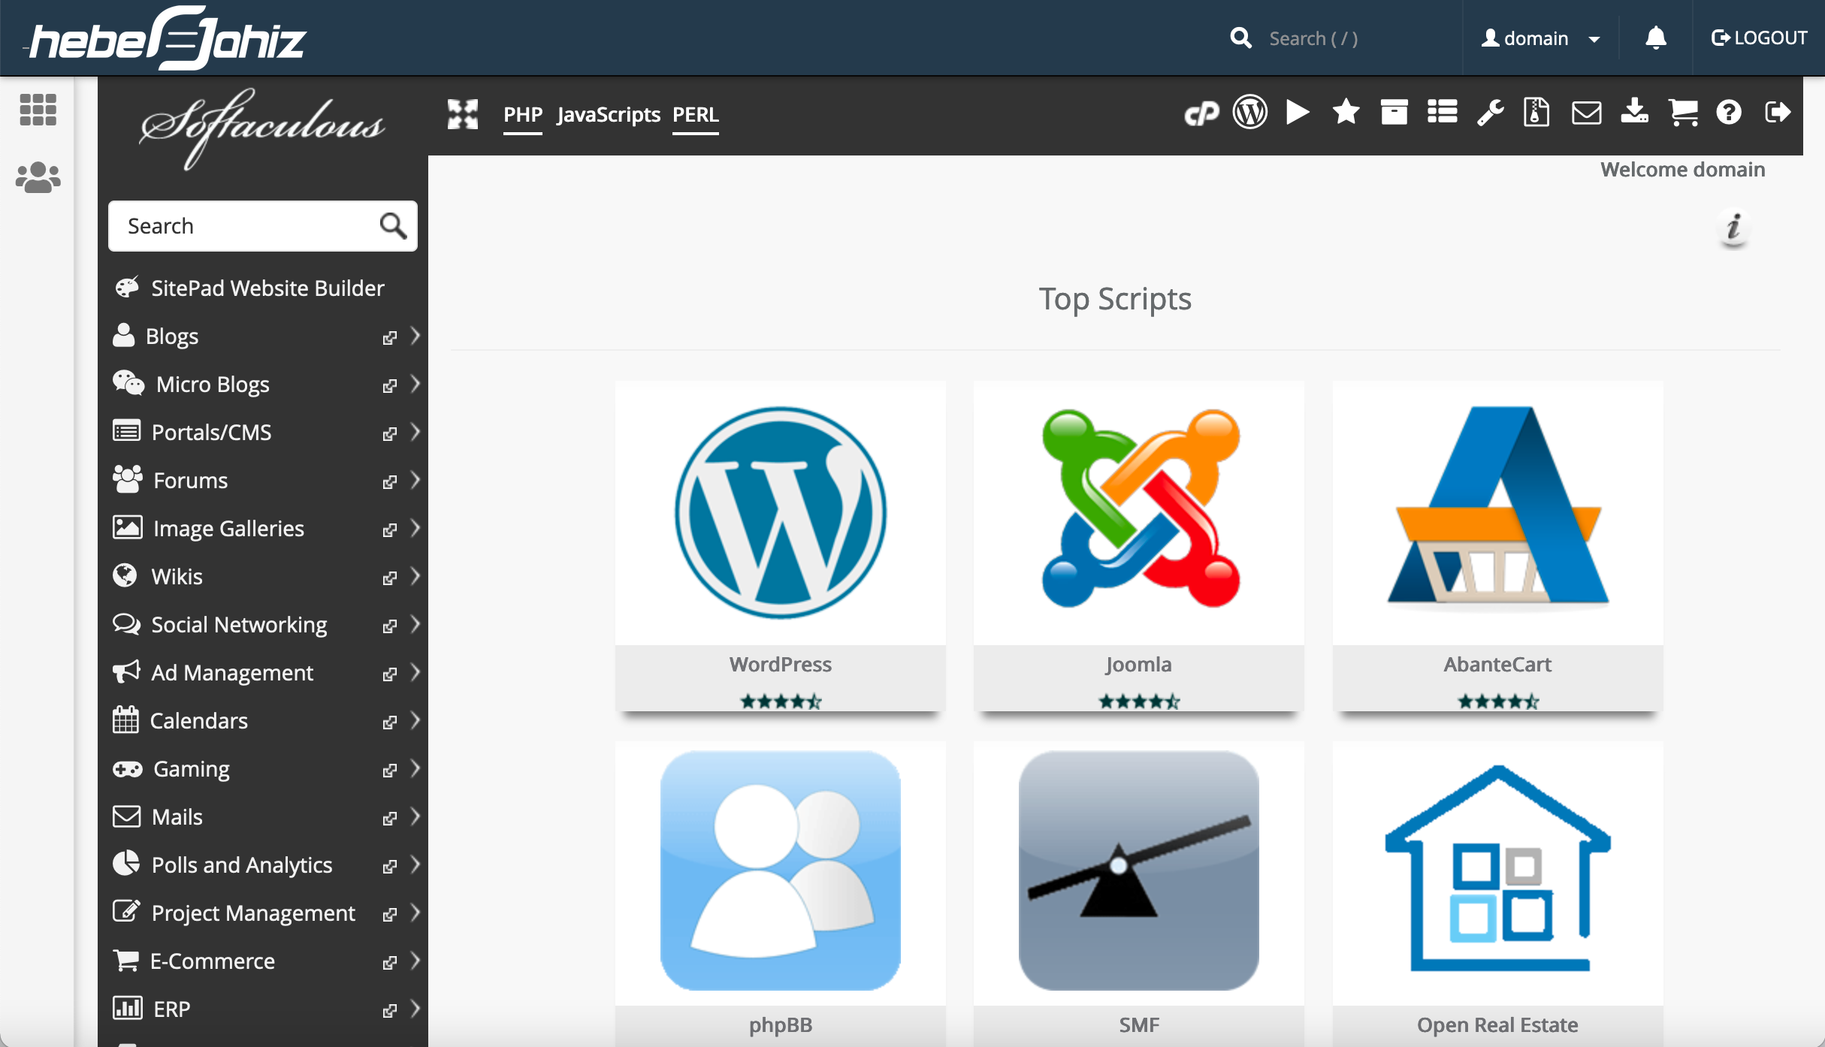Open the task list icon in toolbar
This screenshot has width=1825, height=1047.
[1442, 113]
